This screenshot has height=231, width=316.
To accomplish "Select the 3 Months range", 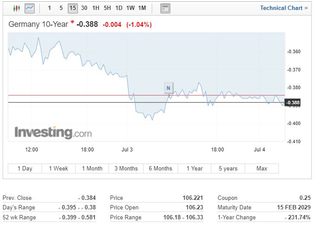I will (x=126, y=168).
